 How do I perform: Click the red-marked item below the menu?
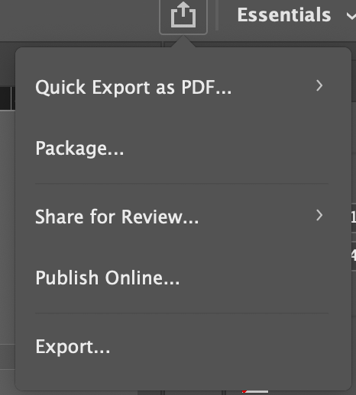click(255, 391)
